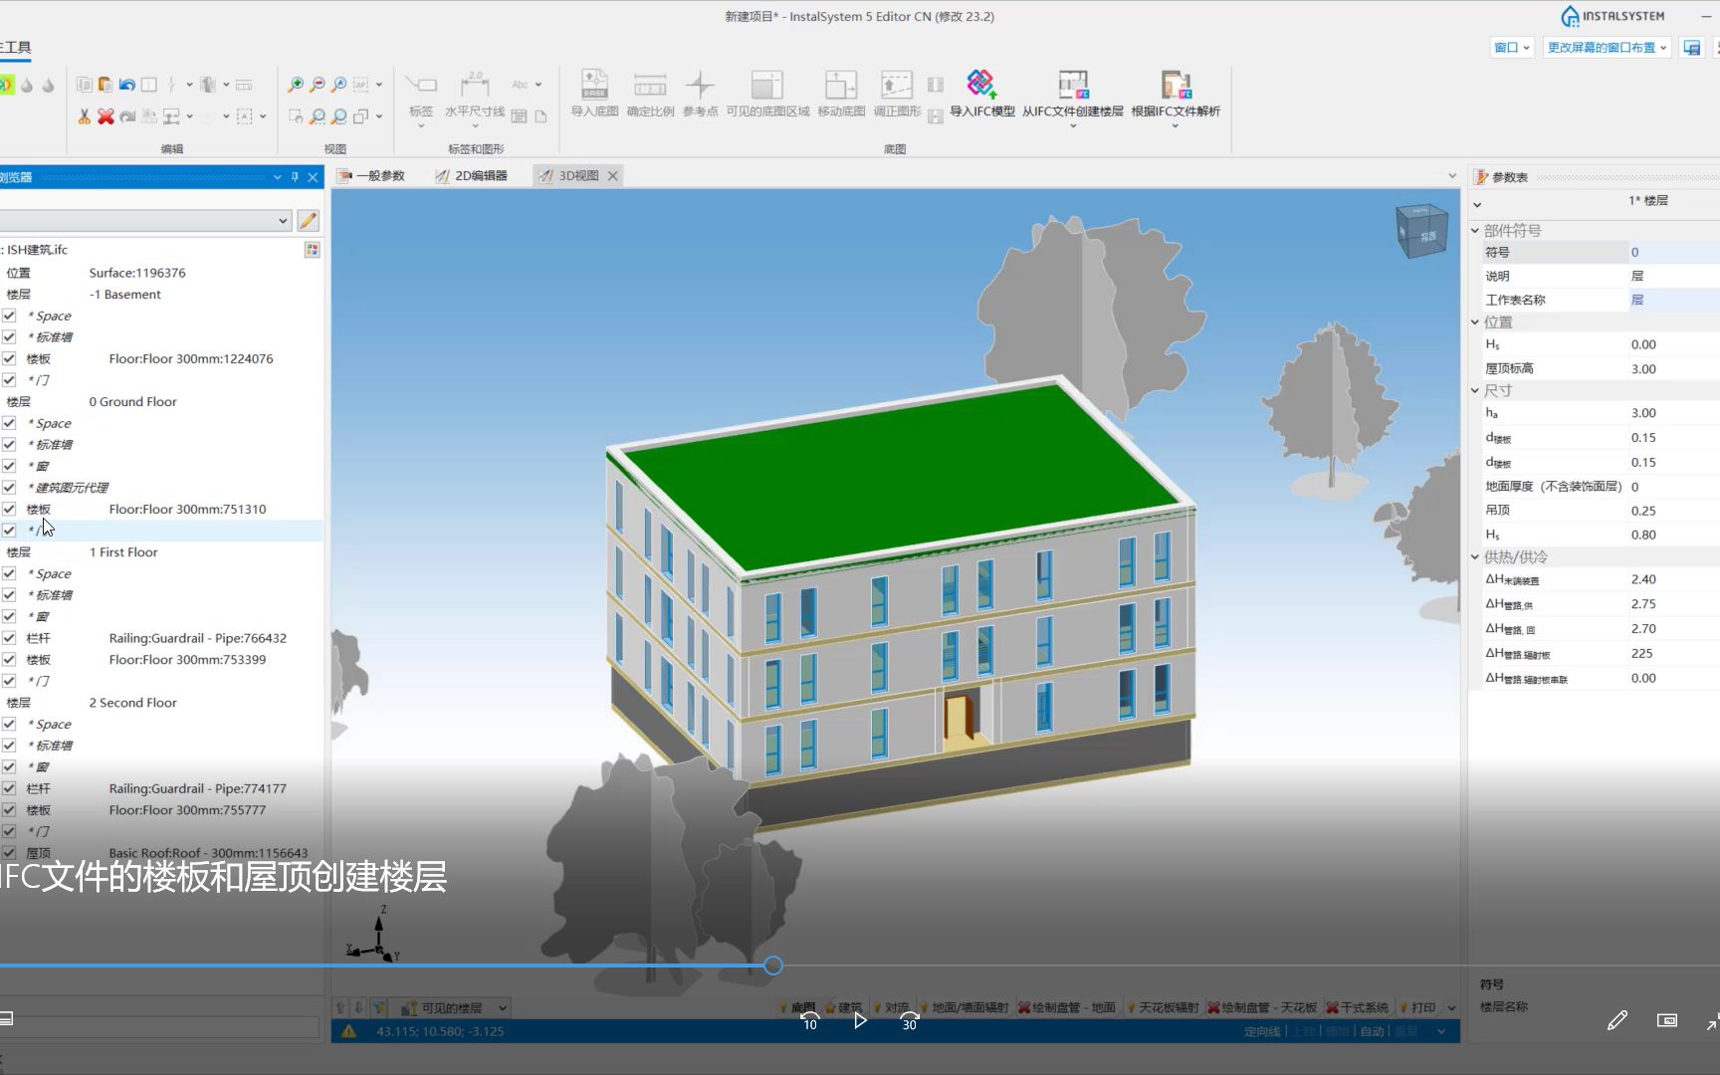The image size is (1720, 1075).
Task: Collapse the 尺寸 section
Action: pos(1475,390)
